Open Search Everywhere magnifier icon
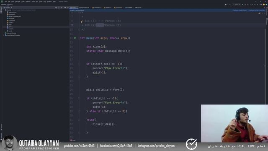 (x=261, y=5)
